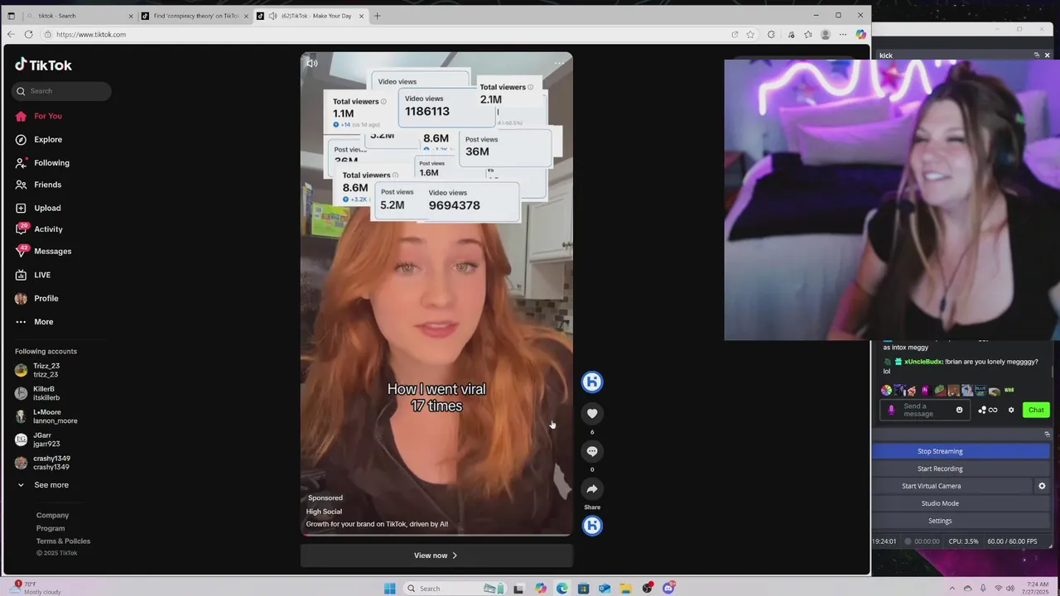Screen dimensions: 1060x596
Task: Open Microsoft Edge from the taskbar
Action: (562, 589)
